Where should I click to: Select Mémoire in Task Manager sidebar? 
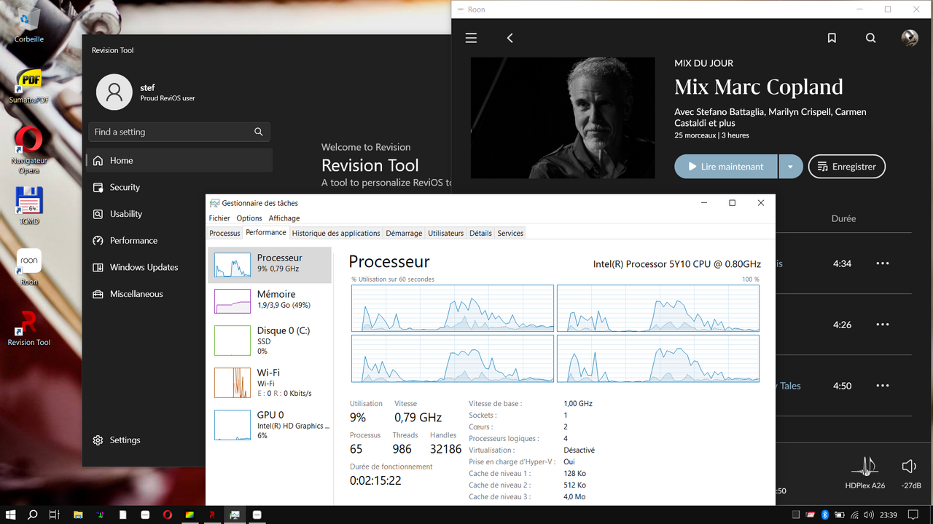click(x=270, y=300)
